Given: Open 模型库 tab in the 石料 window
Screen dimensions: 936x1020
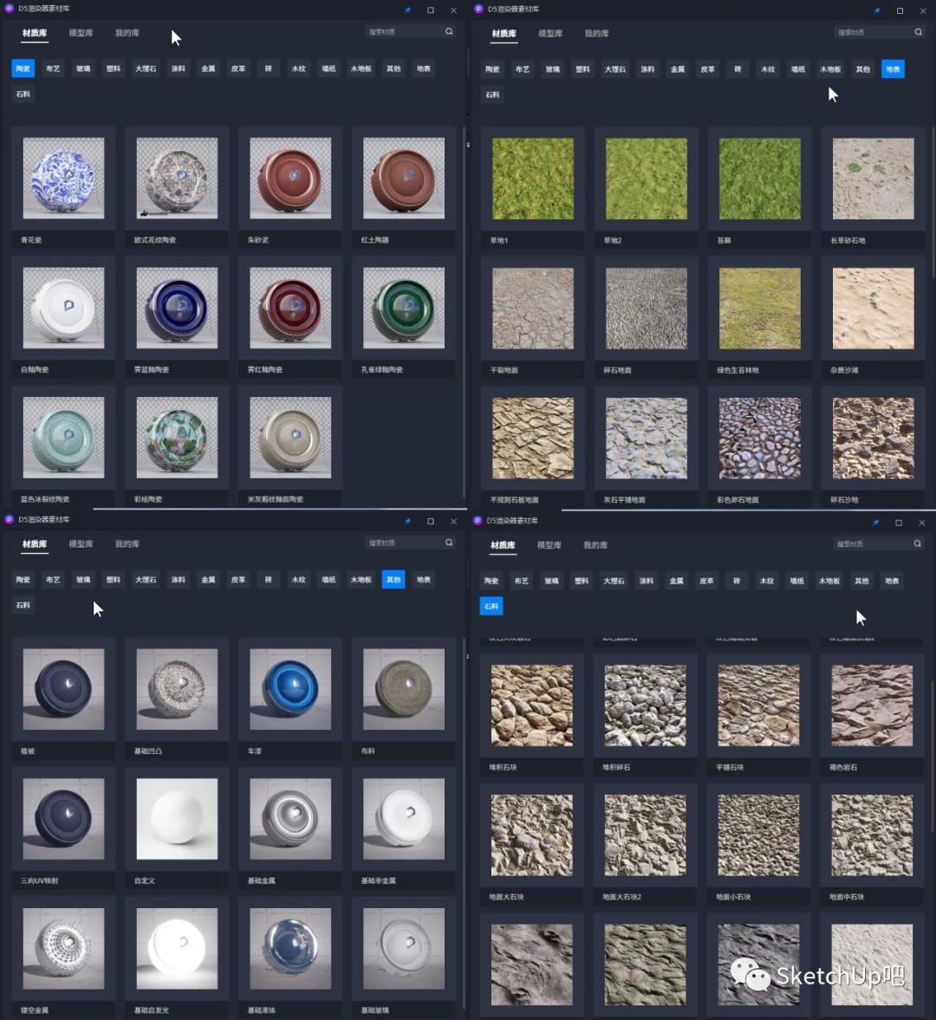Looking at the screenshot, I should pyautogui.click(x=549, y=545).
